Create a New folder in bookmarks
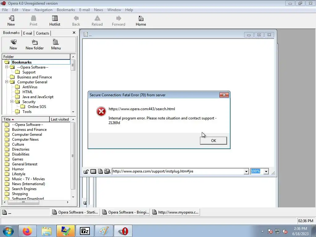The image size is (316, 237). 35,42
